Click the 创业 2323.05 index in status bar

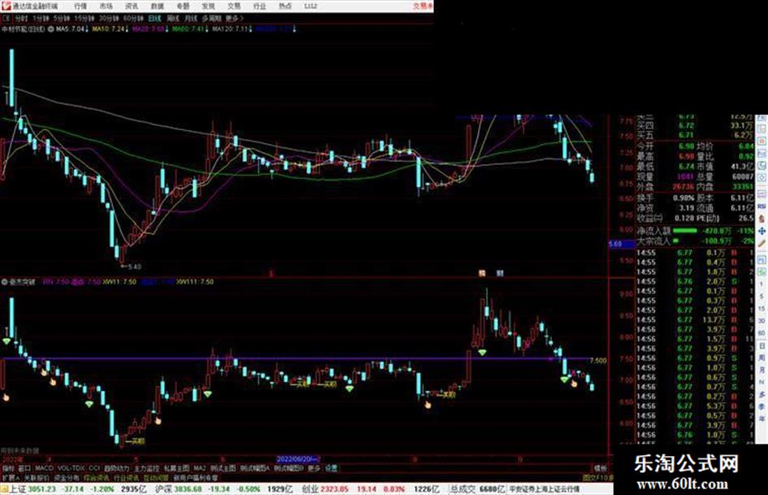[325, 489]
